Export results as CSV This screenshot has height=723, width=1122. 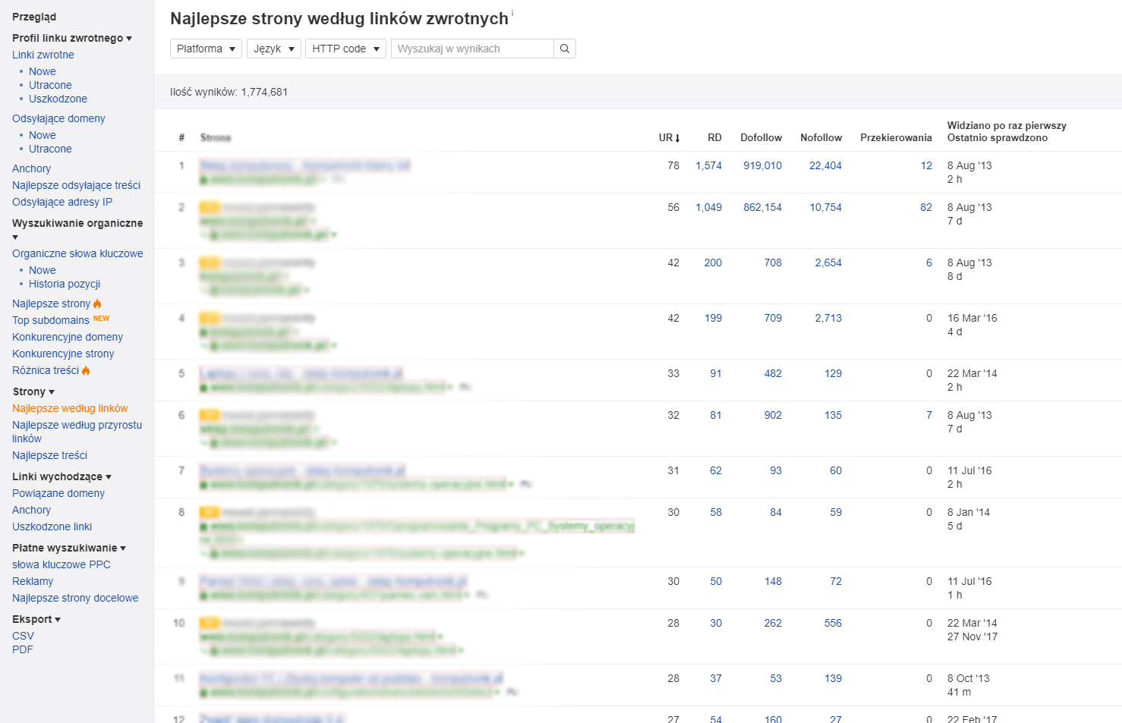pos(23,636)
